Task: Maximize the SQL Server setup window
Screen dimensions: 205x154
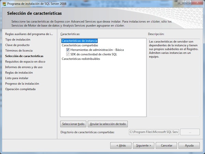Action: click(188, 3)
